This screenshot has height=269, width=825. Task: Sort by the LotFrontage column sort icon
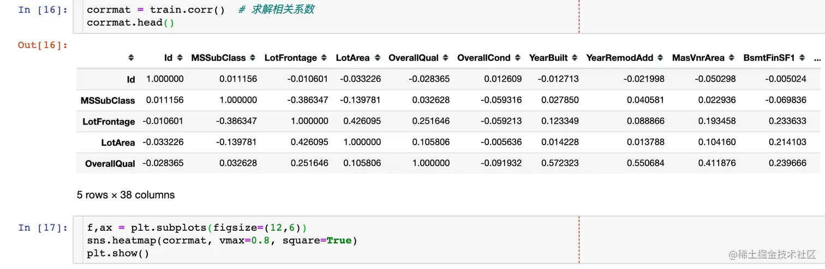[325, 58]
